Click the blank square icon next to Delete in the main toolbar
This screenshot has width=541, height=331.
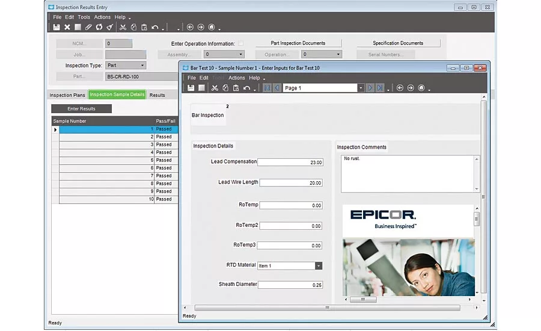(x=78, y=27)
